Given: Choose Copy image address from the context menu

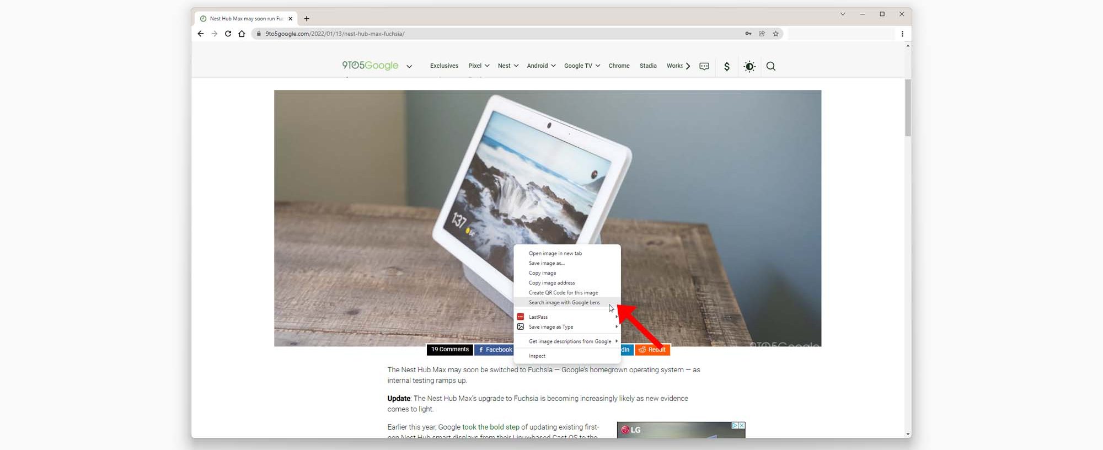Looking at the screenshot, I should 551,283.
